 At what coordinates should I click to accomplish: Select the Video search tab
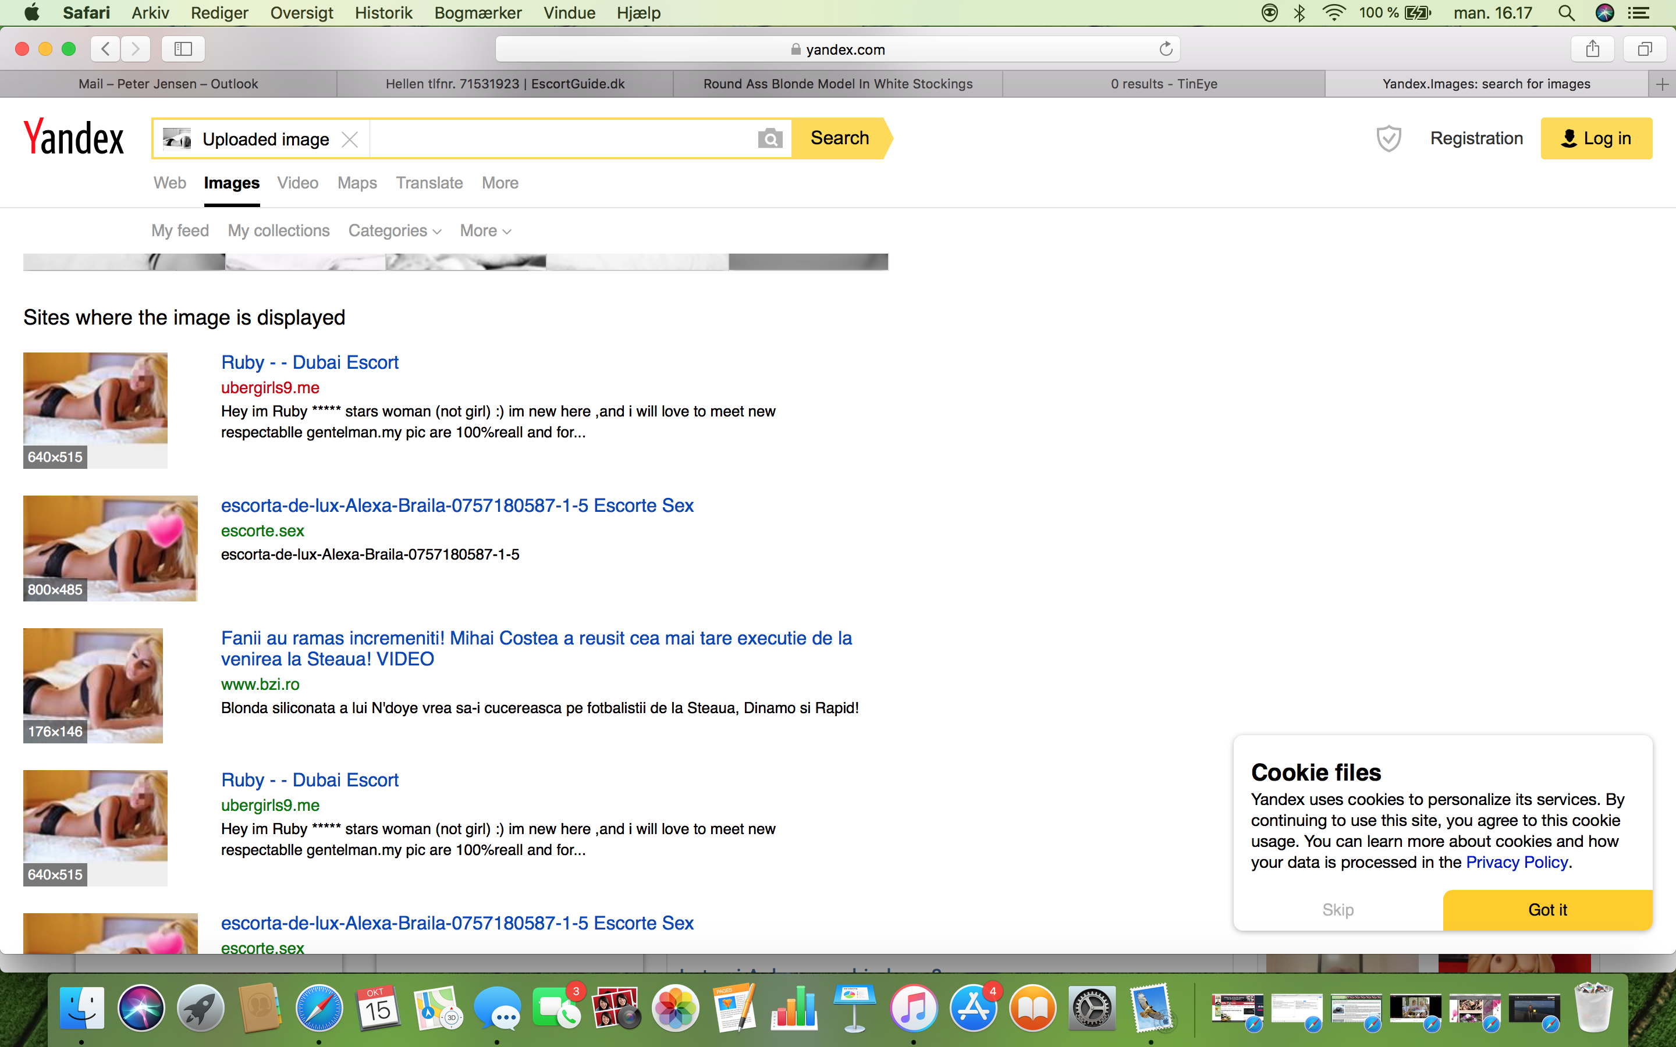(x=298, y=183)
